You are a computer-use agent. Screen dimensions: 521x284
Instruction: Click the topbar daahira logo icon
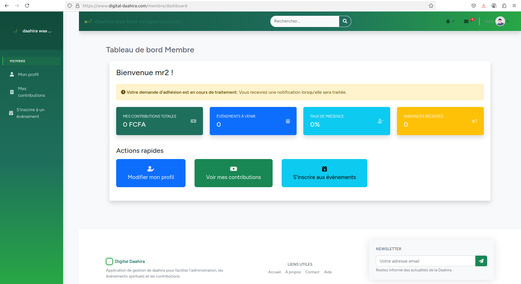pos(88,21)
